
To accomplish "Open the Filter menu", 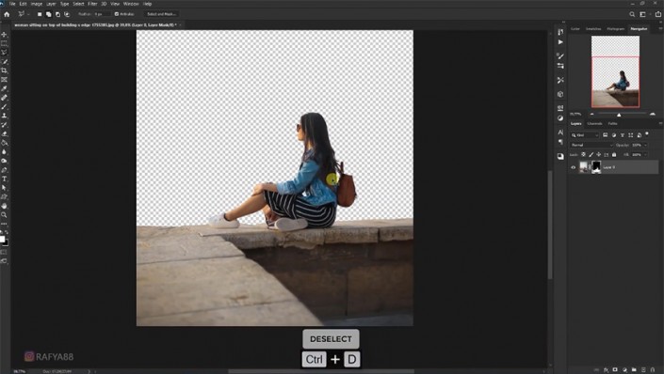I will pos(92,4).
